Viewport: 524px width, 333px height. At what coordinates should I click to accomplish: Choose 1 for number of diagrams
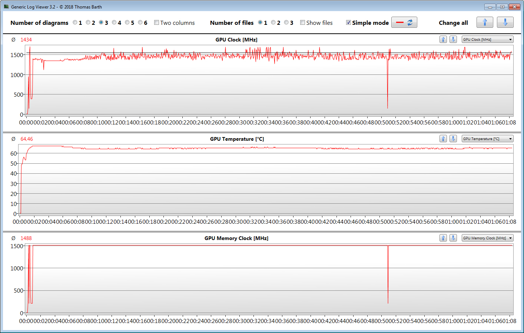(x=75, y=23)
